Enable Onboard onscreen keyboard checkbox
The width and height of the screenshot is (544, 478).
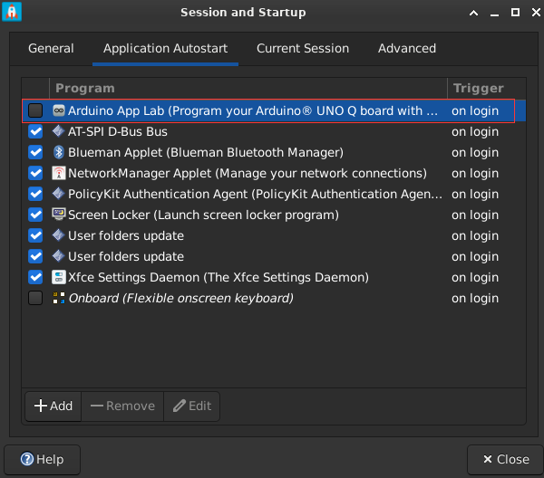(x=35, y=298)
